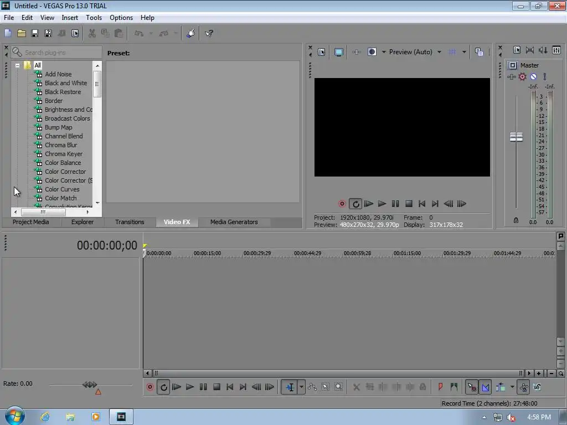This screenshot has width=567, height=425.
Task: Click the Master volume fader handle
Action: (516, 137)
